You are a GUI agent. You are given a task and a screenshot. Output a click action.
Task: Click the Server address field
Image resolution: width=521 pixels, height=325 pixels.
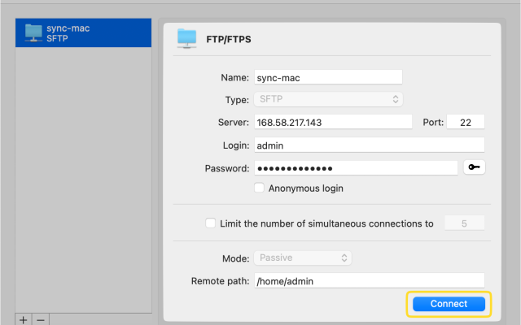point(333,122)
